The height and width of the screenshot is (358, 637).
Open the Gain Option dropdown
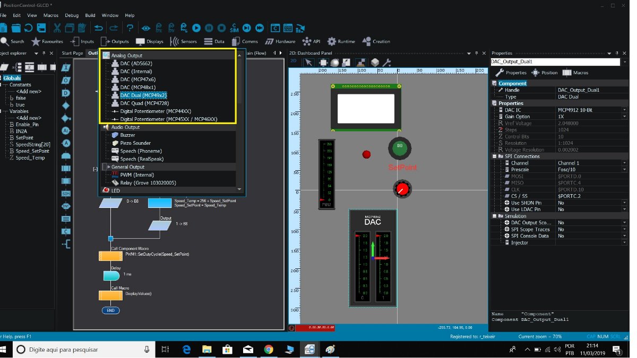click(624, 117)
